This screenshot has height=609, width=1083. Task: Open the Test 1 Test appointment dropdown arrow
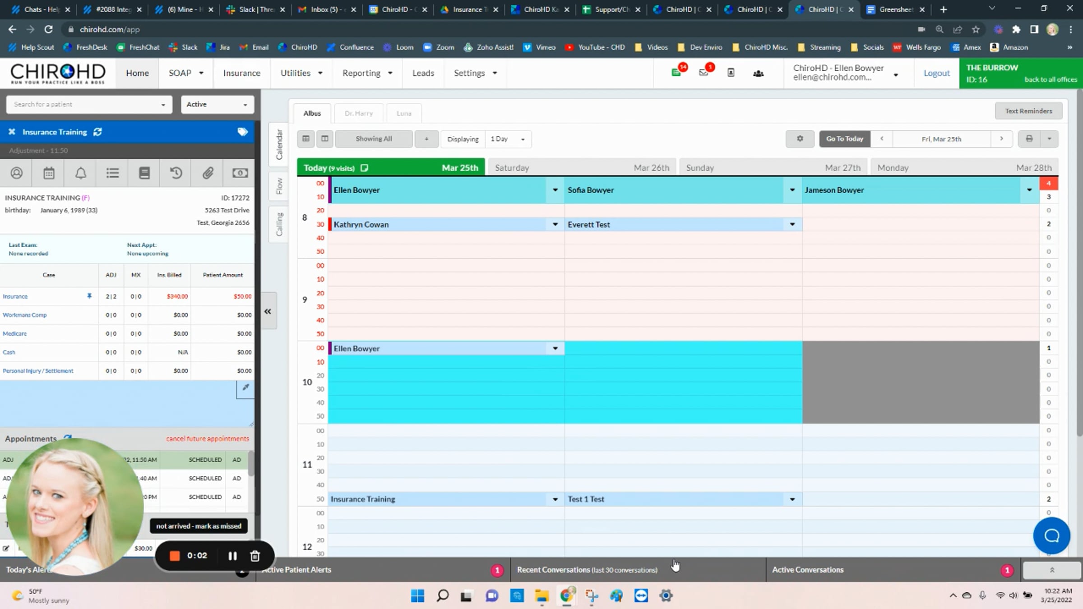[792, 499]
